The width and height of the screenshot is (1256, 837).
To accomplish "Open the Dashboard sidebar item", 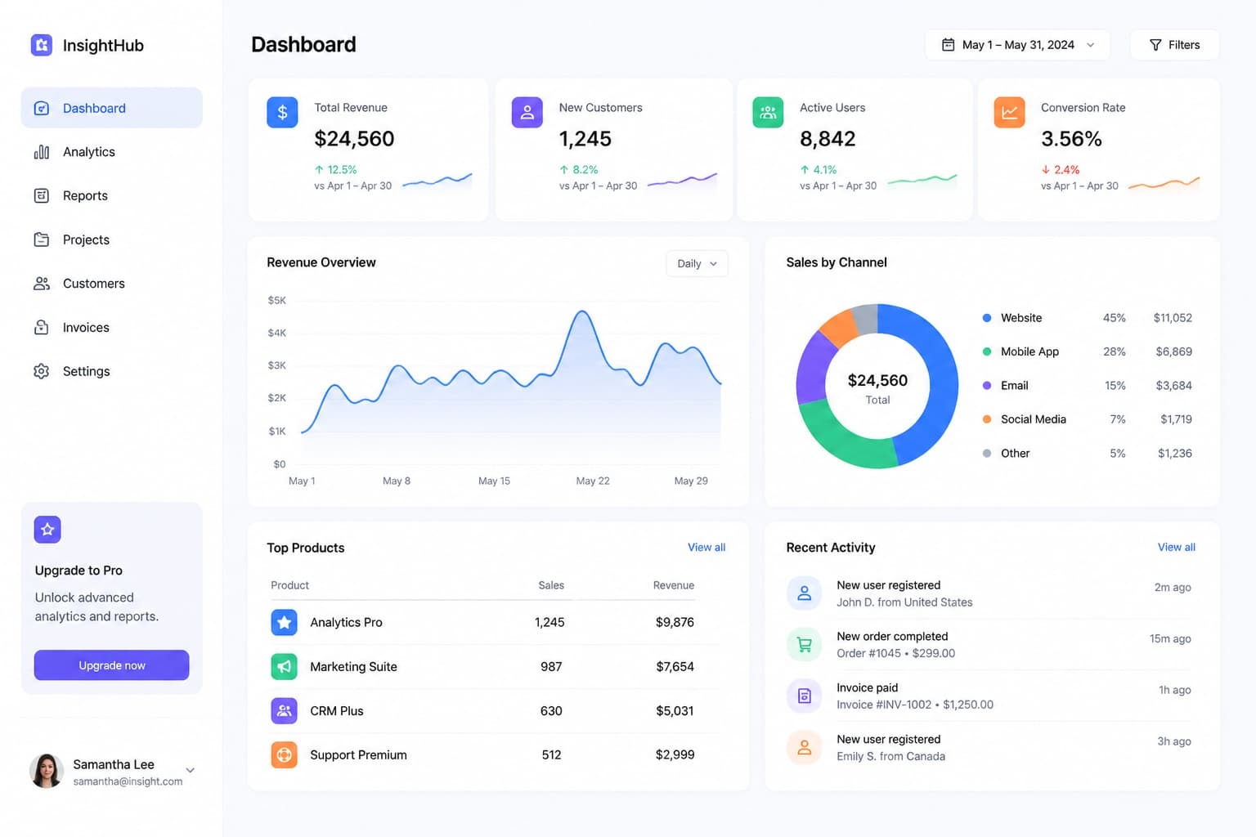I will (x=111, y=108).
